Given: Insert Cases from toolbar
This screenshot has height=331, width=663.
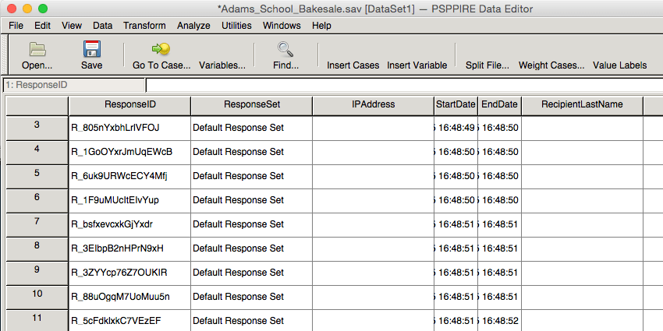Looking at the screenshot, I should click(353, 65).
